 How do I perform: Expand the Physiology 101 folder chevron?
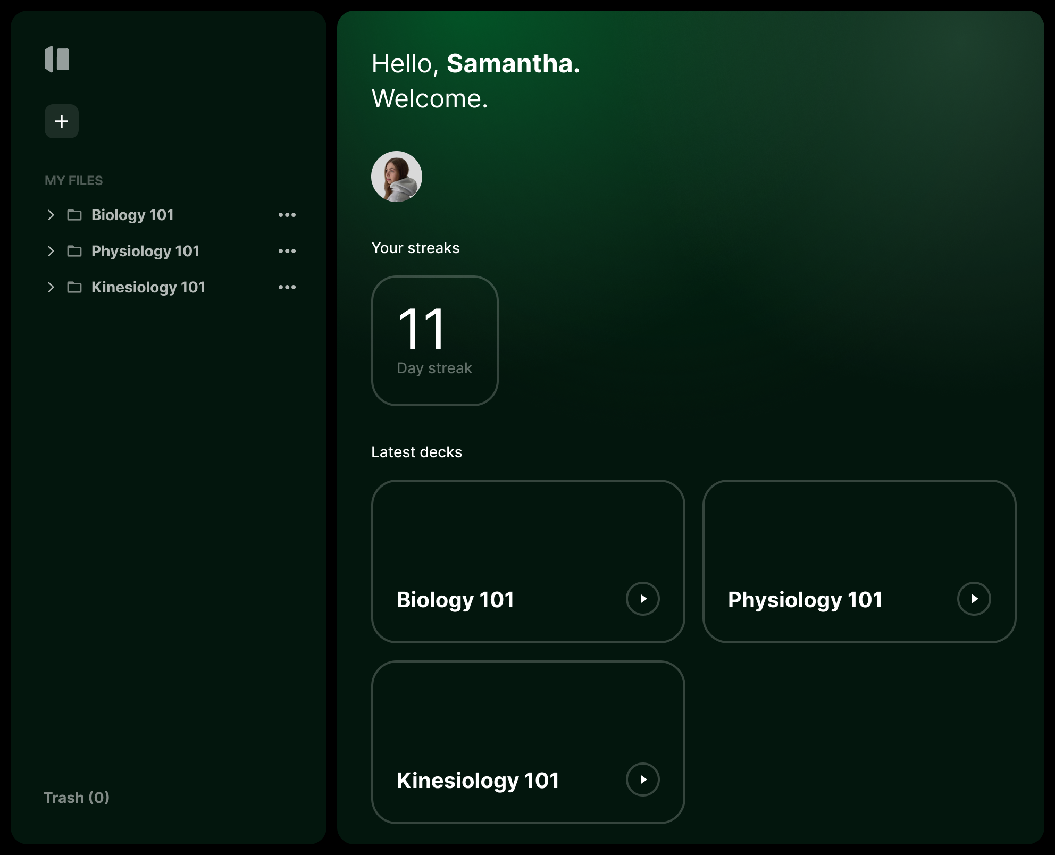[51, 251]
